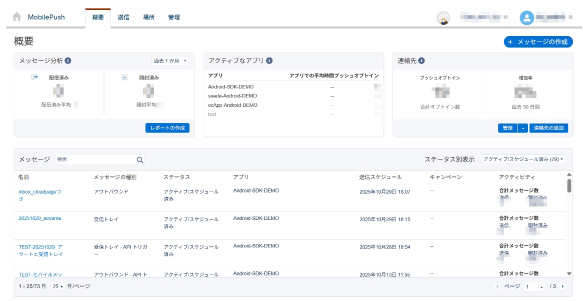Viewport: 583px width, 301px height.
Task: Click the Einstein avatar icon
Action: [x=443, y=17]
